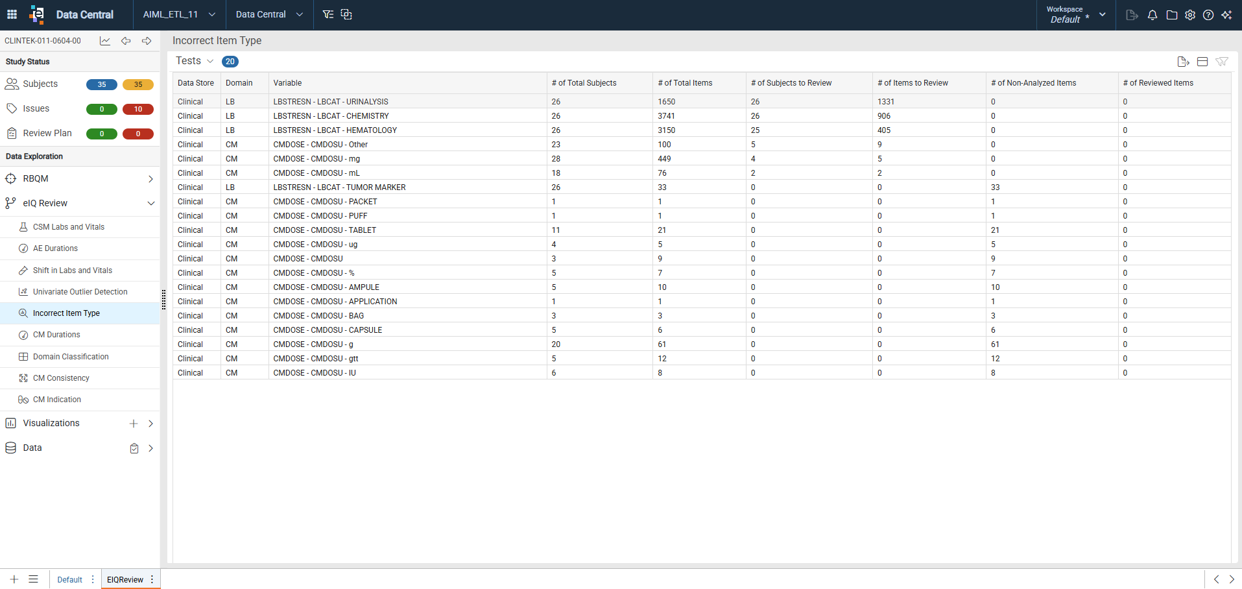Open the filter list icon in top bar
1242x589 pixels.
tap(328, 14)
